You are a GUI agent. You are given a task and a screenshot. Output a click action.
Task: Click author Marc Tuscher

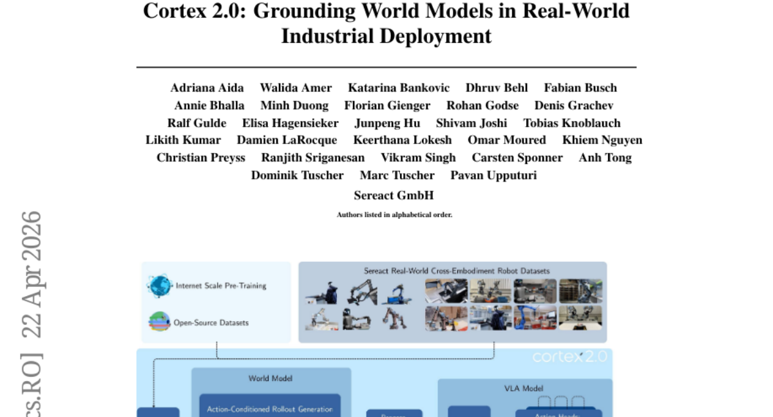pos(397,175)
